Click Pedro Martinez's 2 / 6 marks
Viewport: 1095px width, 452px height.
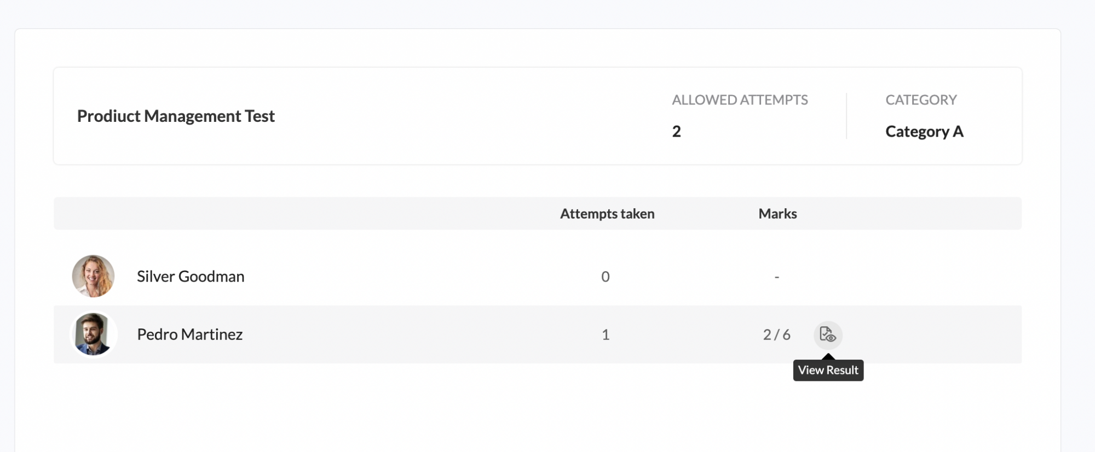tap(776, 334)
